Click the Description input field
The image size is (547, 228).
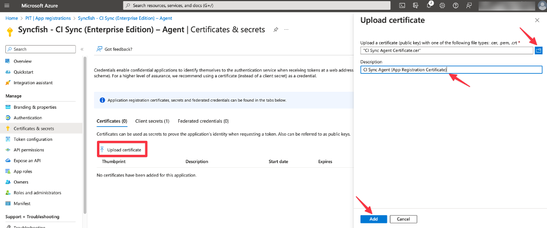point(451,70)
